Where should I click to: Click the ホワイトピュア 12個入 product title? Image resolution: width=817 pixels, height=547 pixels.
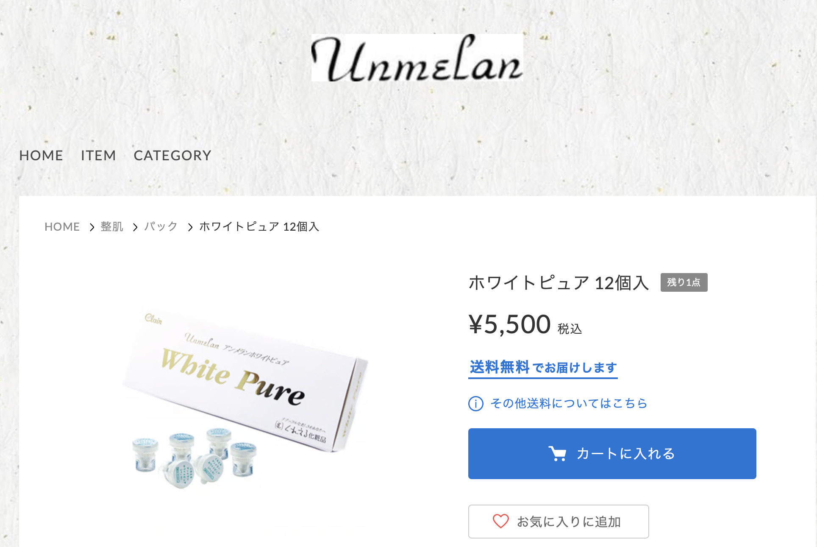[x=559, y=283]
